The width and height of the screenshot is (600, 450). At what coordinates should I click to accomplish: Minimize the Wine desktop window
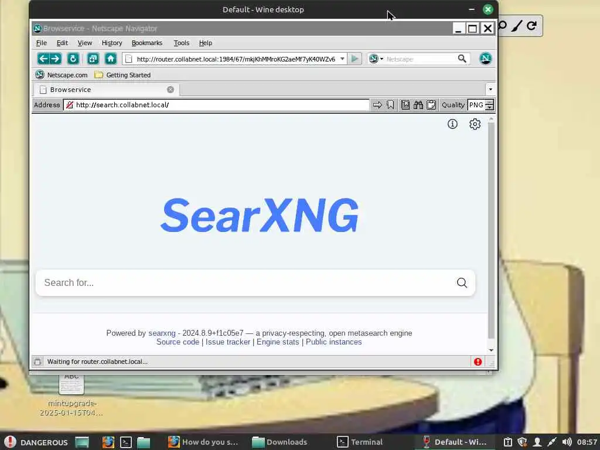point(472,9)
